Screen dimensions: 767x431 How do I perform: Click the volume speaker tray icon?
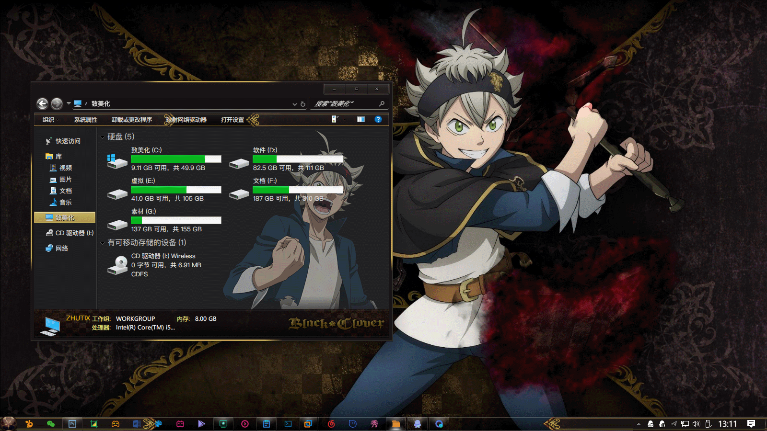pyautogui.click(x=696, y=424)
